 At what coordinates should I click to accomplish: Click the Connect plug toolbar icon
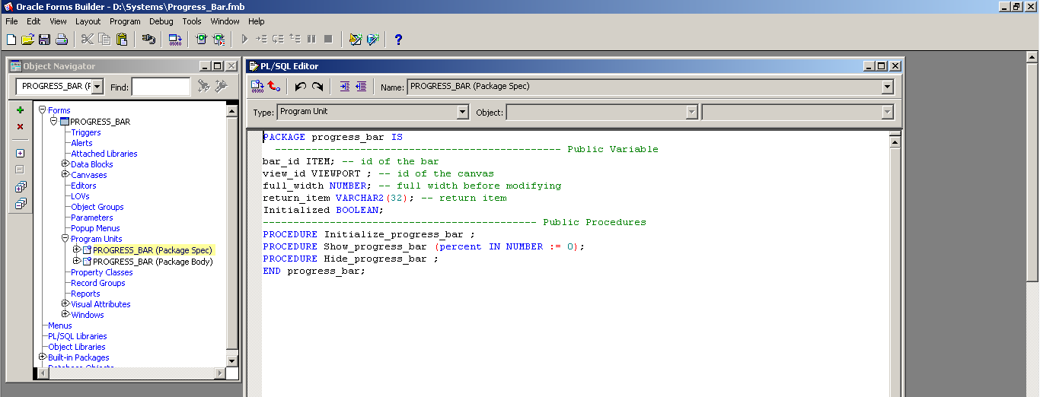click(x=148, y=39)
